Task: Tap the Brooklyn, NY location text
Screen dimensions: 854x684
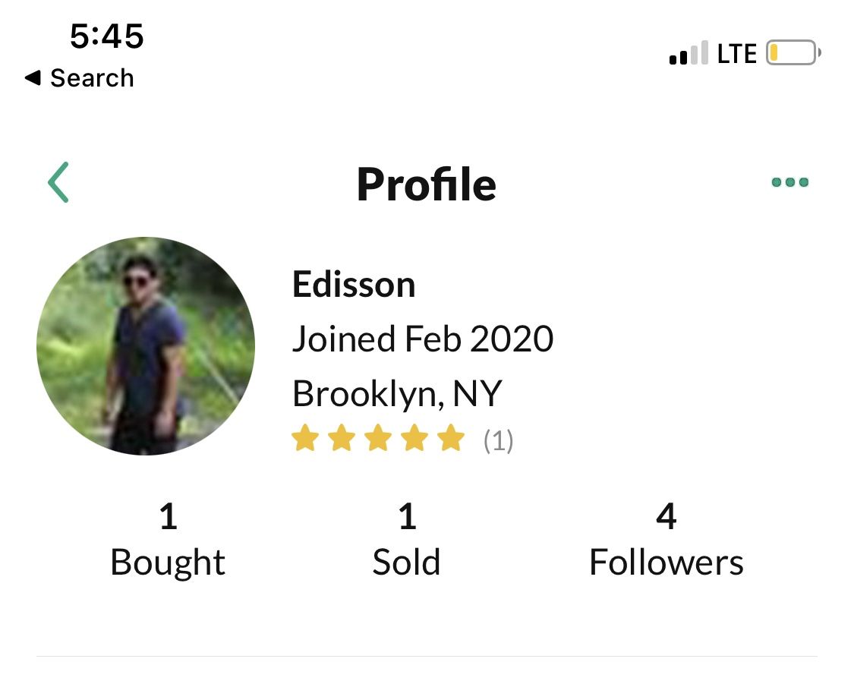Action: click(397, 394)
